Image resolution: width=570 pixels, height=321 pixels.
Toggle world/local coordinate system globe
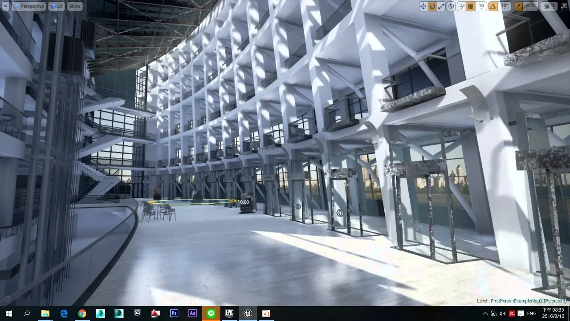point(452,6)
